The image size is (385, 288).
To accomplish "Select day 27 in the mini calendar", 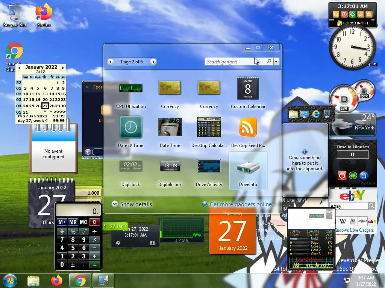I will pos(45,106).
